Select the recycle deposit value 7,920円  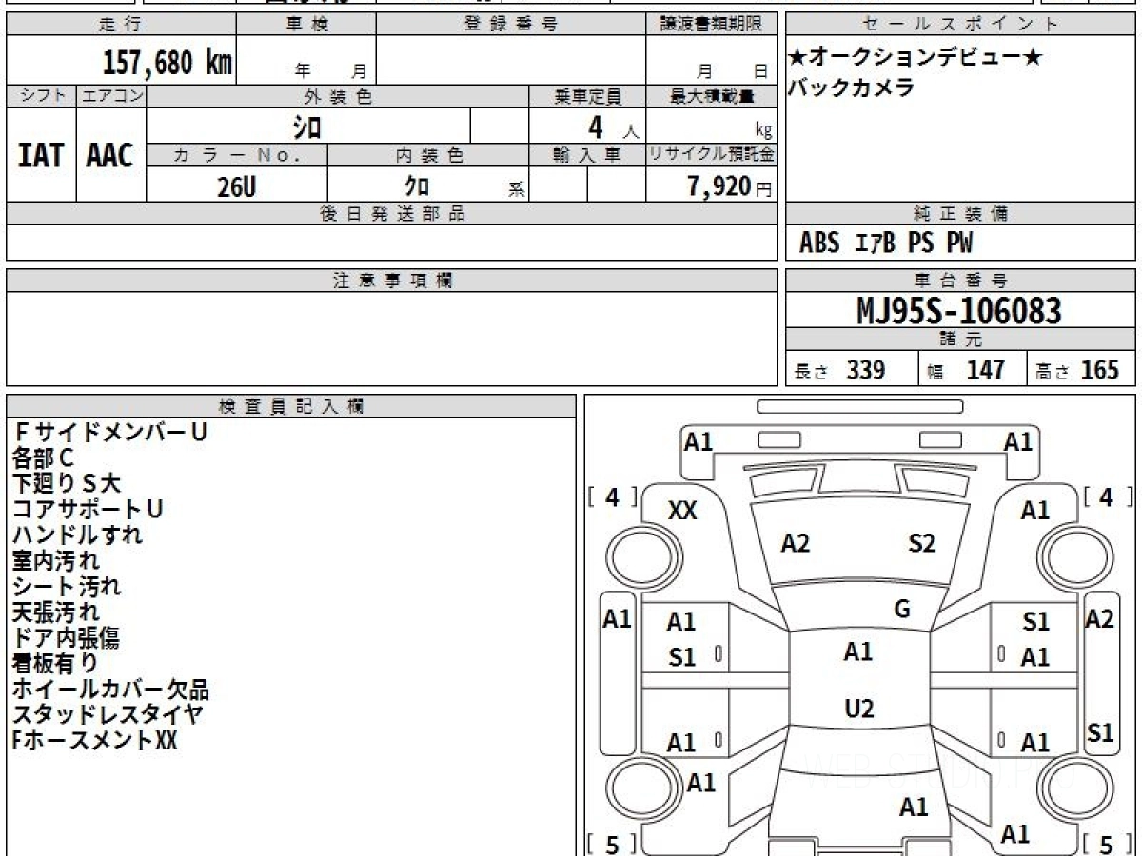pyautogui.click(x=730, y=186)
